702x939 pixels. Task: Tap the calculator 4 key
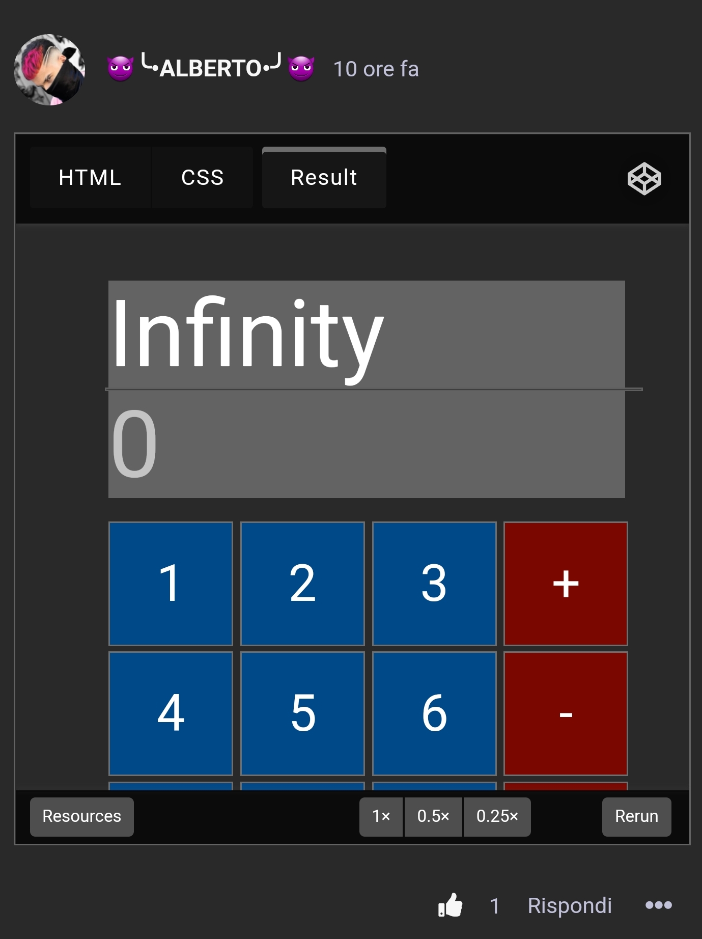pos(171,713)
